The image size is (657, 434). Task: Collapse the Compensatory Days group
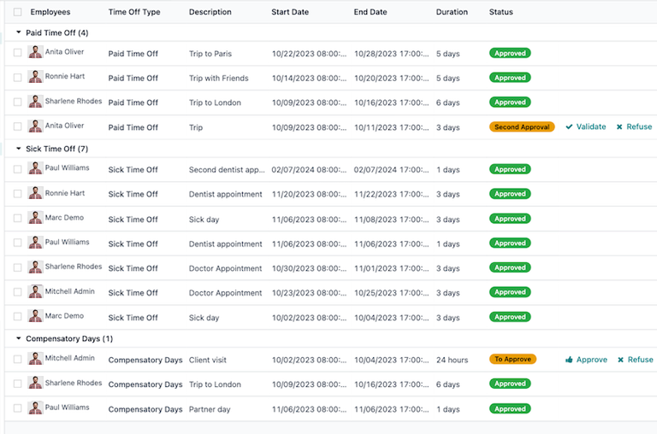19,339
